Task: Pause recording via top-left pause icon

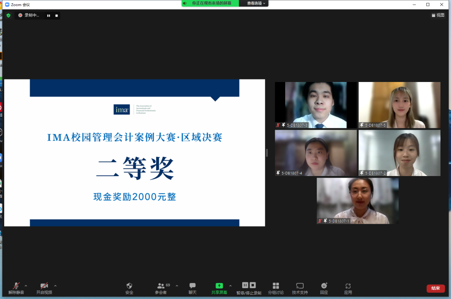Action: [x=48, y=15]
